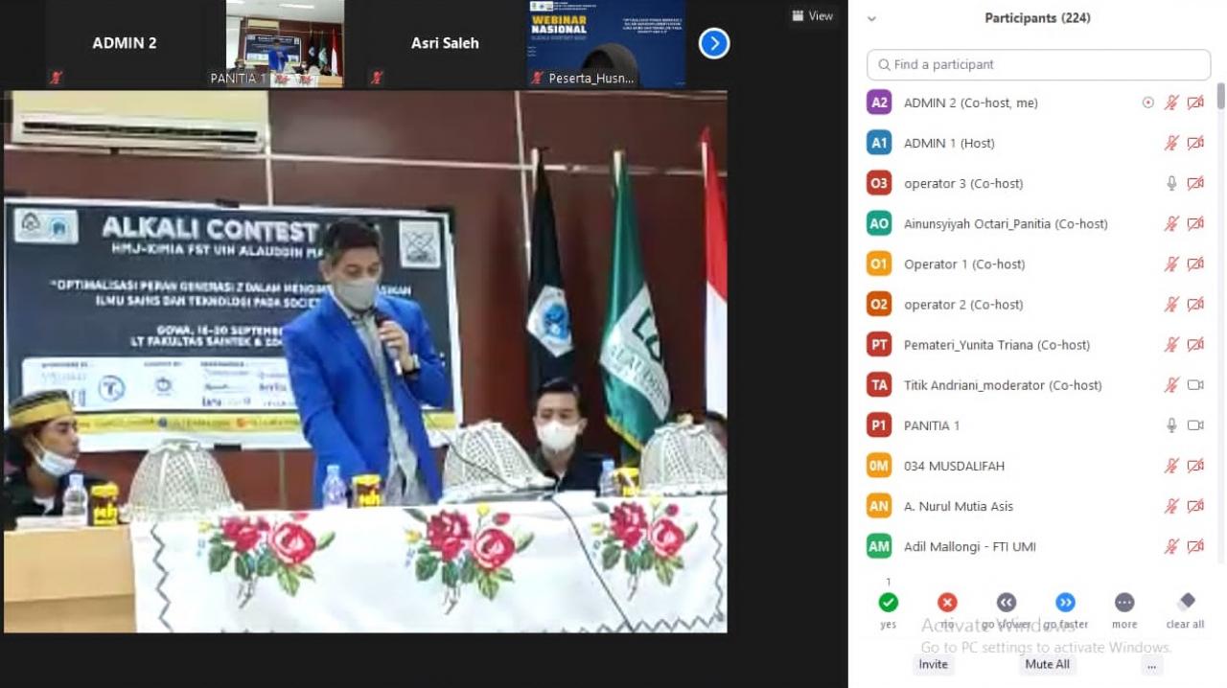Viewport: 1227px width, 688px height.
Task: Click the Mute All button
Action: click(x=1046, y=664)
